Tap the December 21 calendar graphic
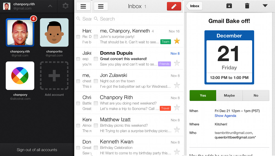This screenshot has width=275, height=156. tap(229, 57)
